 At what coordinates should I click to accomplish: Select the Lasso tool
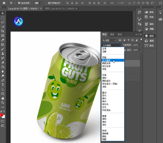(x=3, y=22)
